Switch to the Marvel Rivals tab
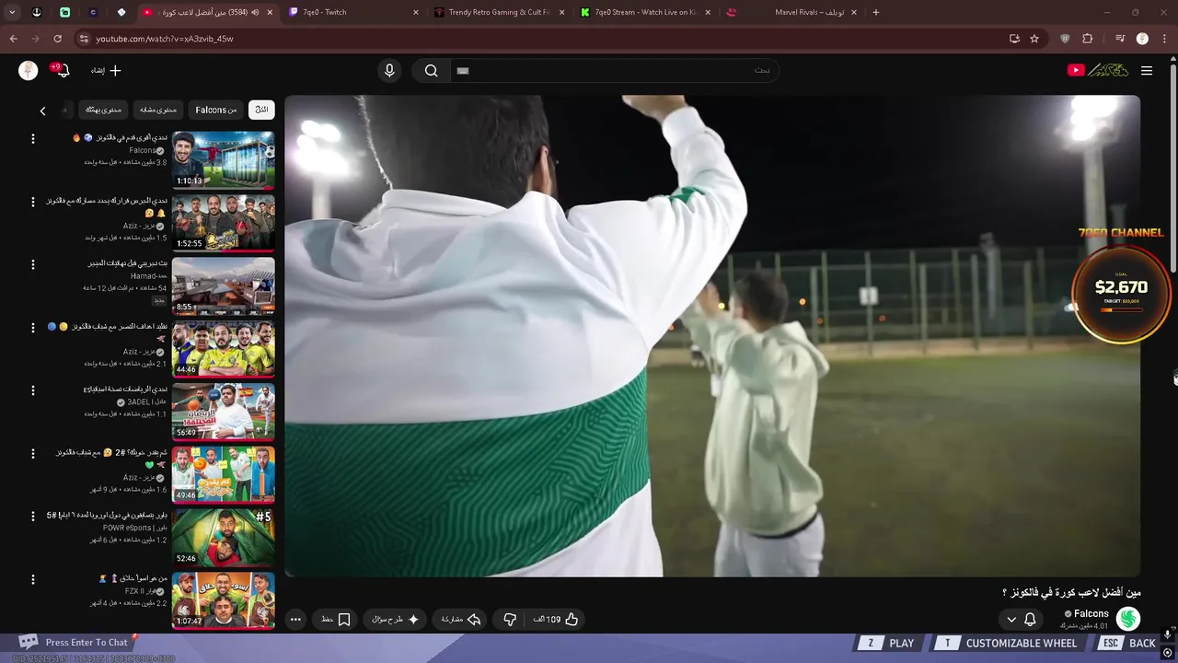This screenshot has height=663, width=1178. [x=791, y=12]
